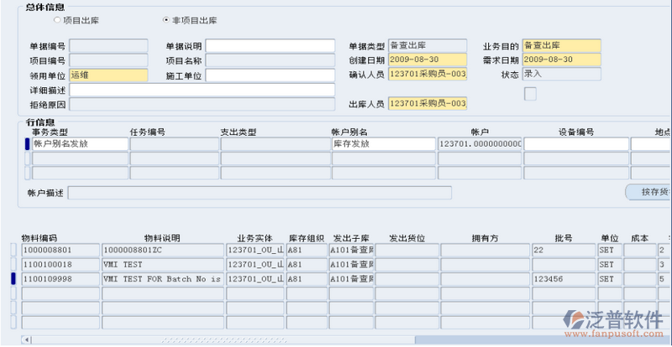This screenshot has width=672, height=347.
Task: Click the 单据说明 input field
Action: 270,46
